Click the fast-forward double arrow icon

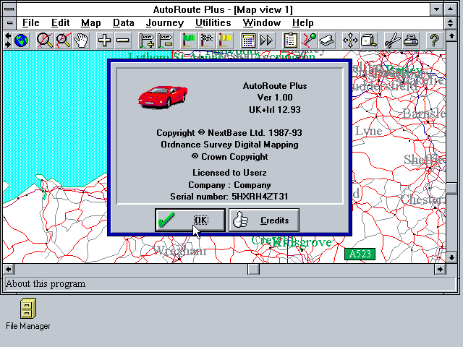[x=266, y=40]
